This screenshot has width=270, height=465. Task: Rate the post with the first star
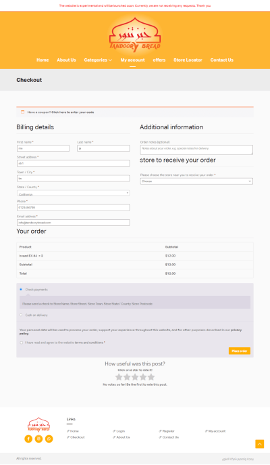pos(119,377)
